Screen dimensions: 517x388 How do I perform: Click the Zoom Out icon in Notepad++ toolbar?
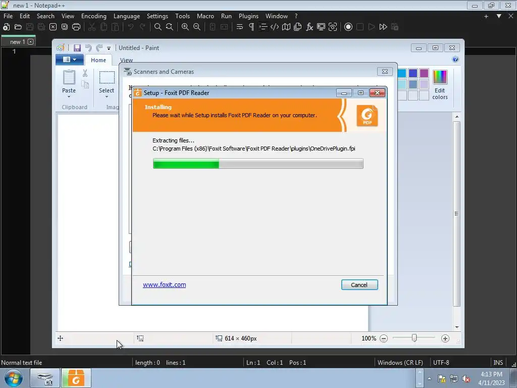[197, 27]
